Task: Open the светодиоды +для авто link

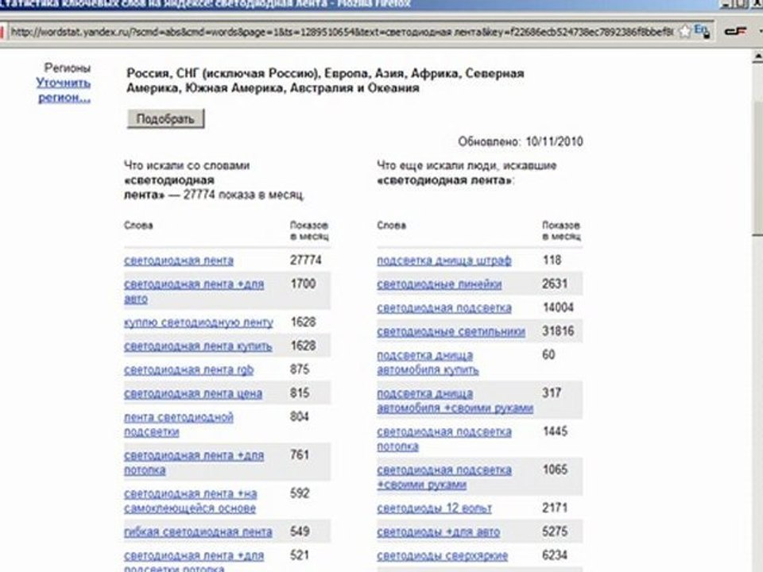Action: coord(438,532)
